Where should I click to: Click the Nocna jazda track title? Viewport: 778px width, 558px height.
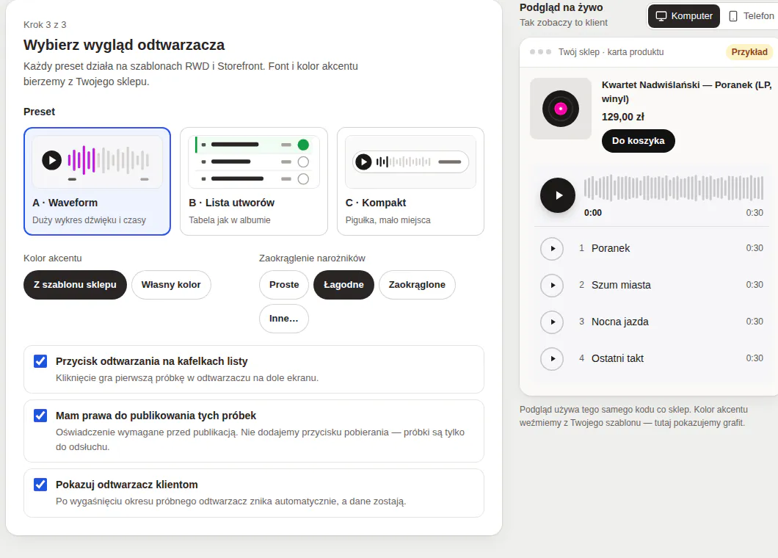(619, 322)
